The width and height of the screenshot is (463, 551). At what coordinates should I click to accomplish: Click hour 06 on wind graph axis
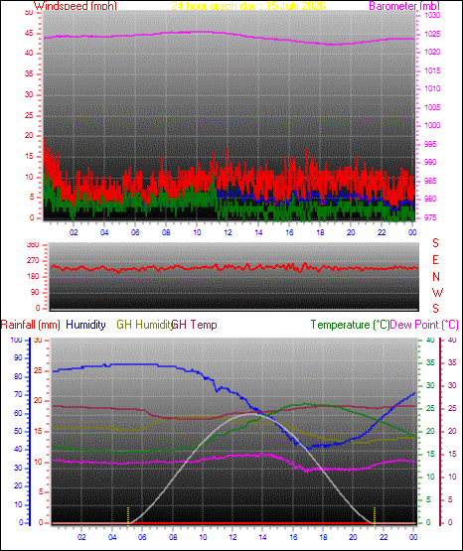click(135, 232)
